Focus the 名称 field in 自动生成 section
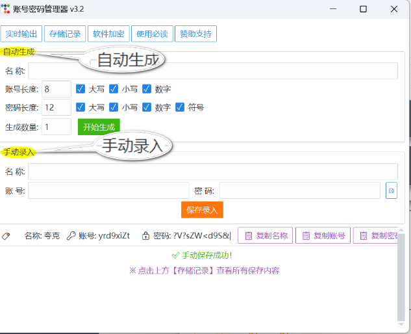This screenshot has height=334, width=411. (213, 71)
